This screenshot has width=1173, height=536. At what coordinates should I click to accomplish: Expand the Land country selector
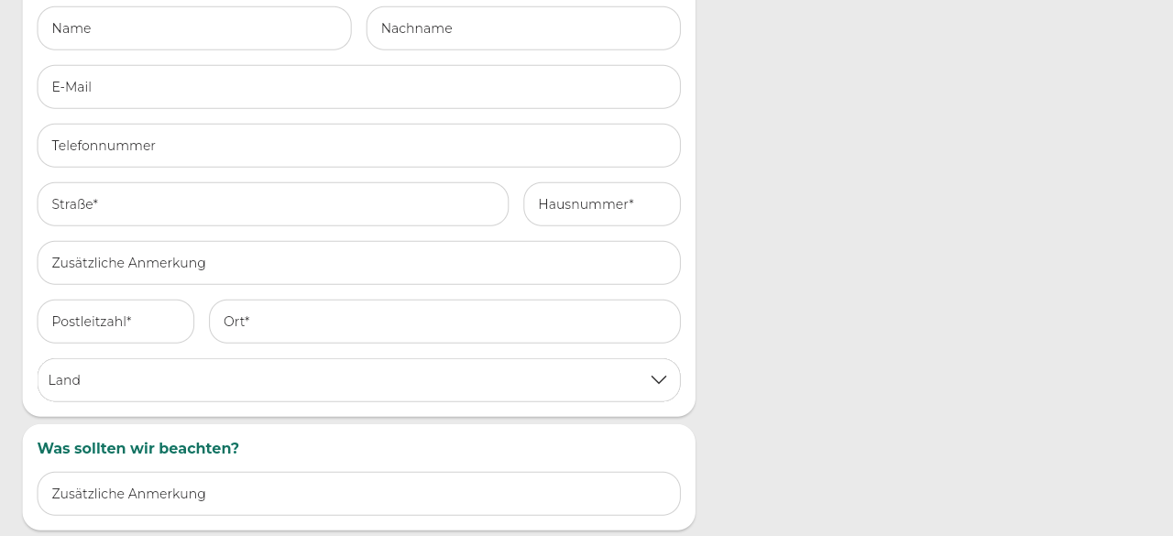coord(358,380)
